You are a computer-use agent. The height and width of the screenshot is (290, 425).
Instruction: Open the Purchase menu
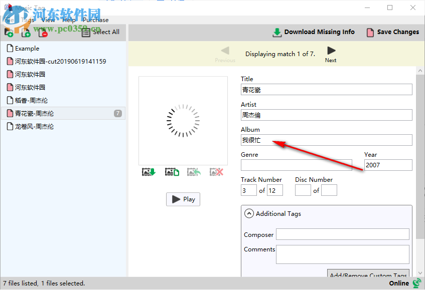click(x=96, y=20)
